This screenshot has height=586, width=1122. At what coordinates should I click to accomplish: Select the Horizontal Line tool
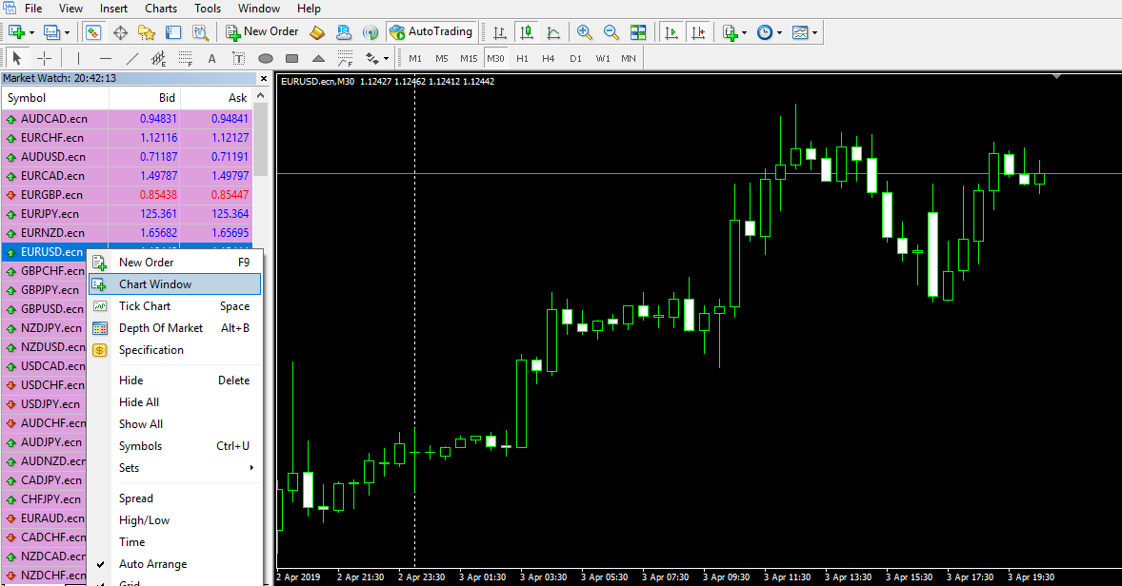[106, 59]
